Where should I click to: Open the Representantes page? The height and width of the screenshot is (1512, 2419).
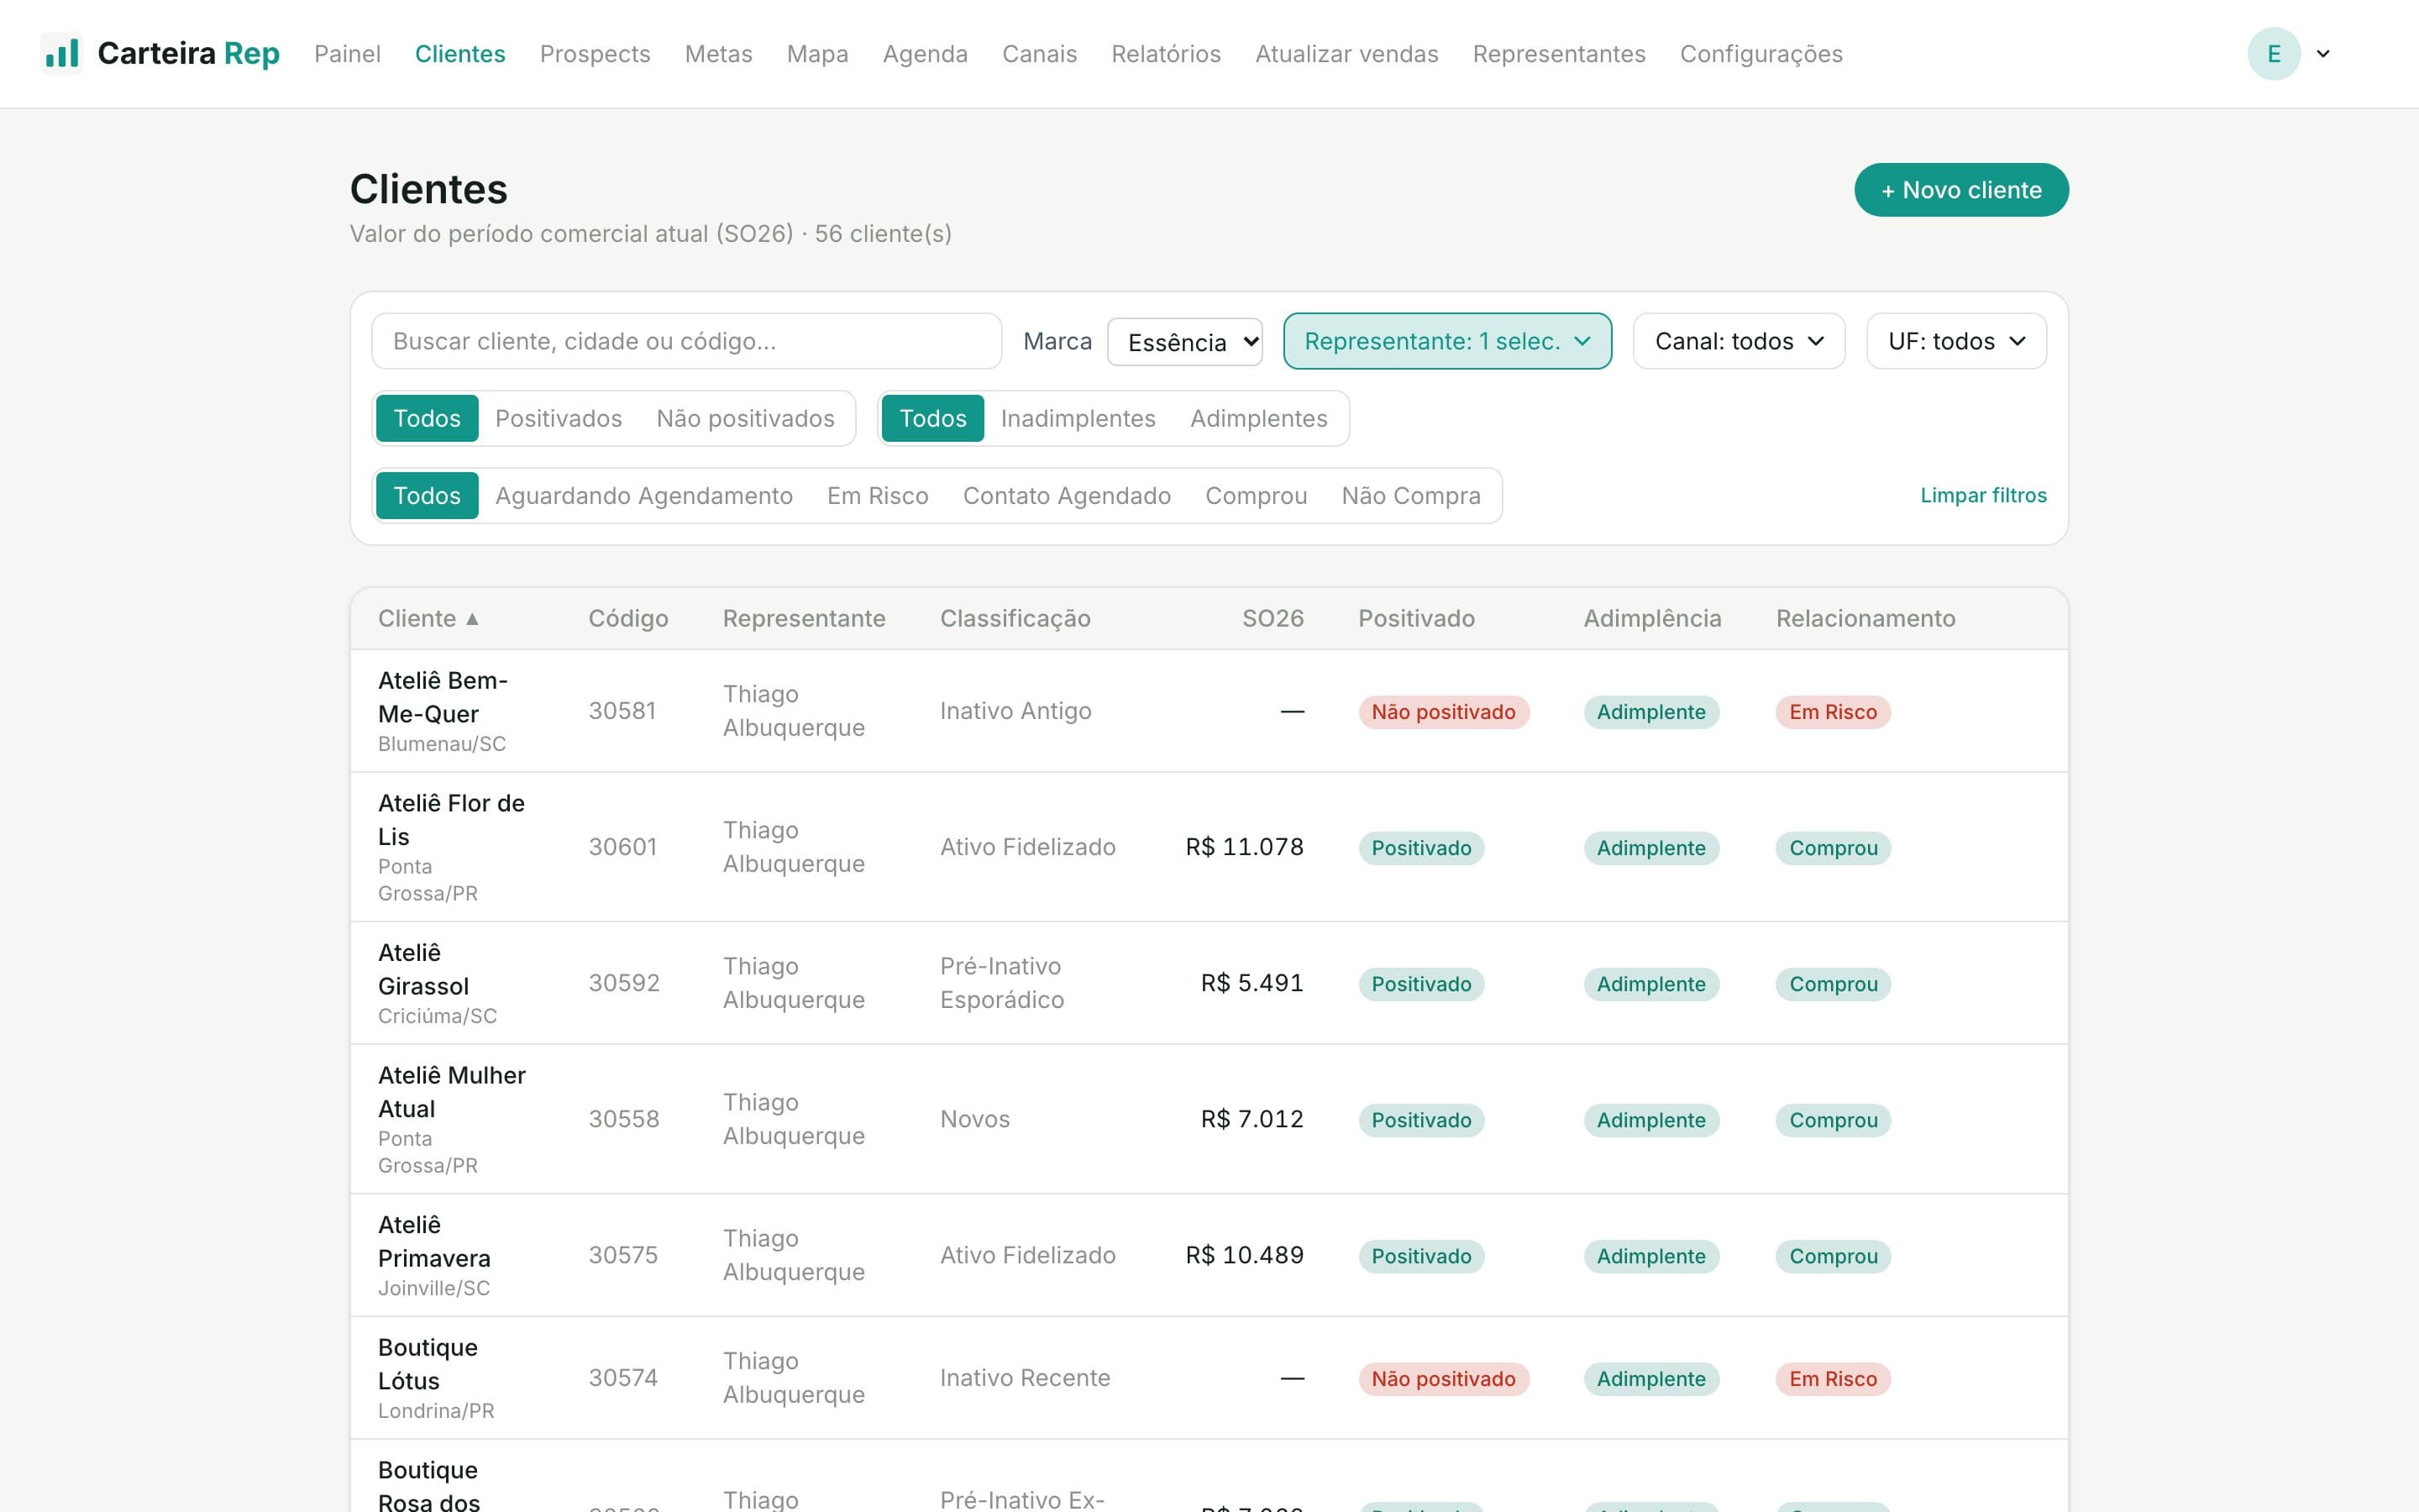[1558, 54]
